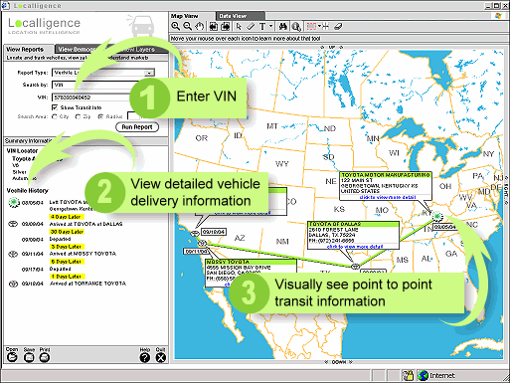
Task: Expand the rectangle selection tool dropdown arrow
Action: (319, 26)
